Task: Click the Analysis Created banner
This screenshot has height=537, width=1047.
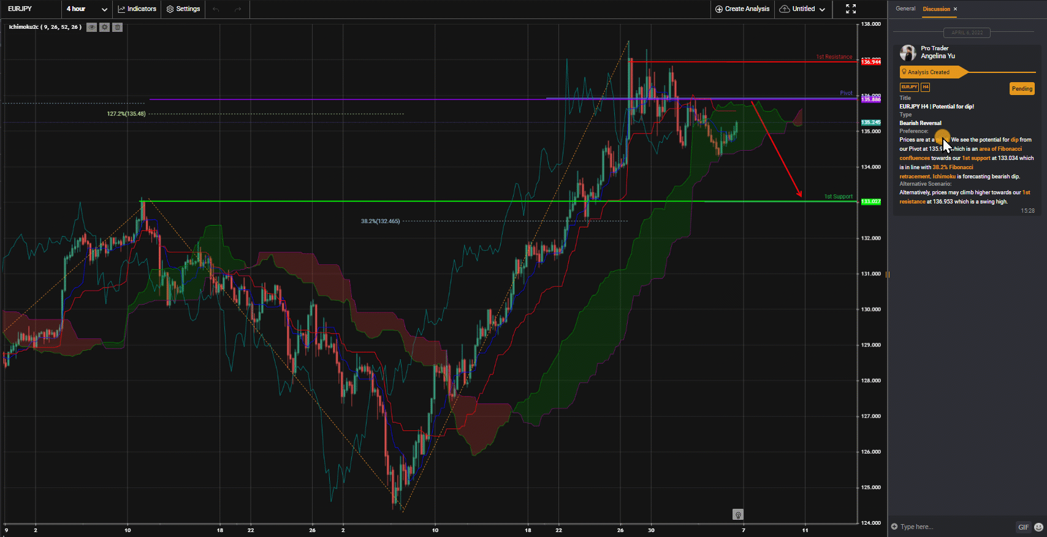Action: [934, 72]
